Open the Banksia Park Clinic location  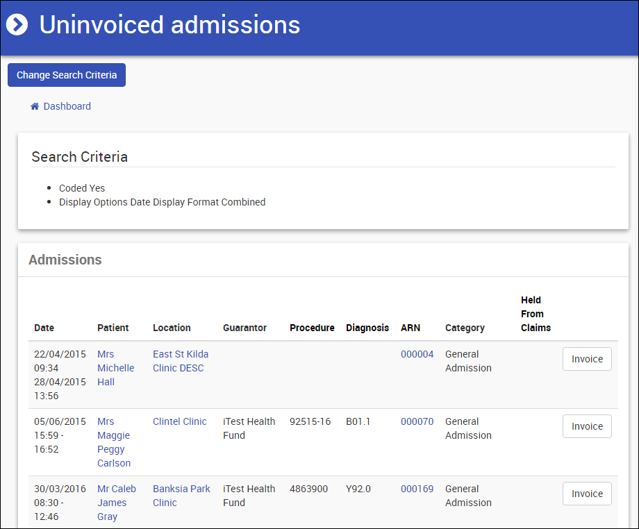point(181,496)
